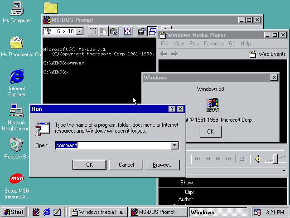Click the Windows logo in about dialog
The height and width of the screenshot is (218, 290).
[x=213, y=105]
